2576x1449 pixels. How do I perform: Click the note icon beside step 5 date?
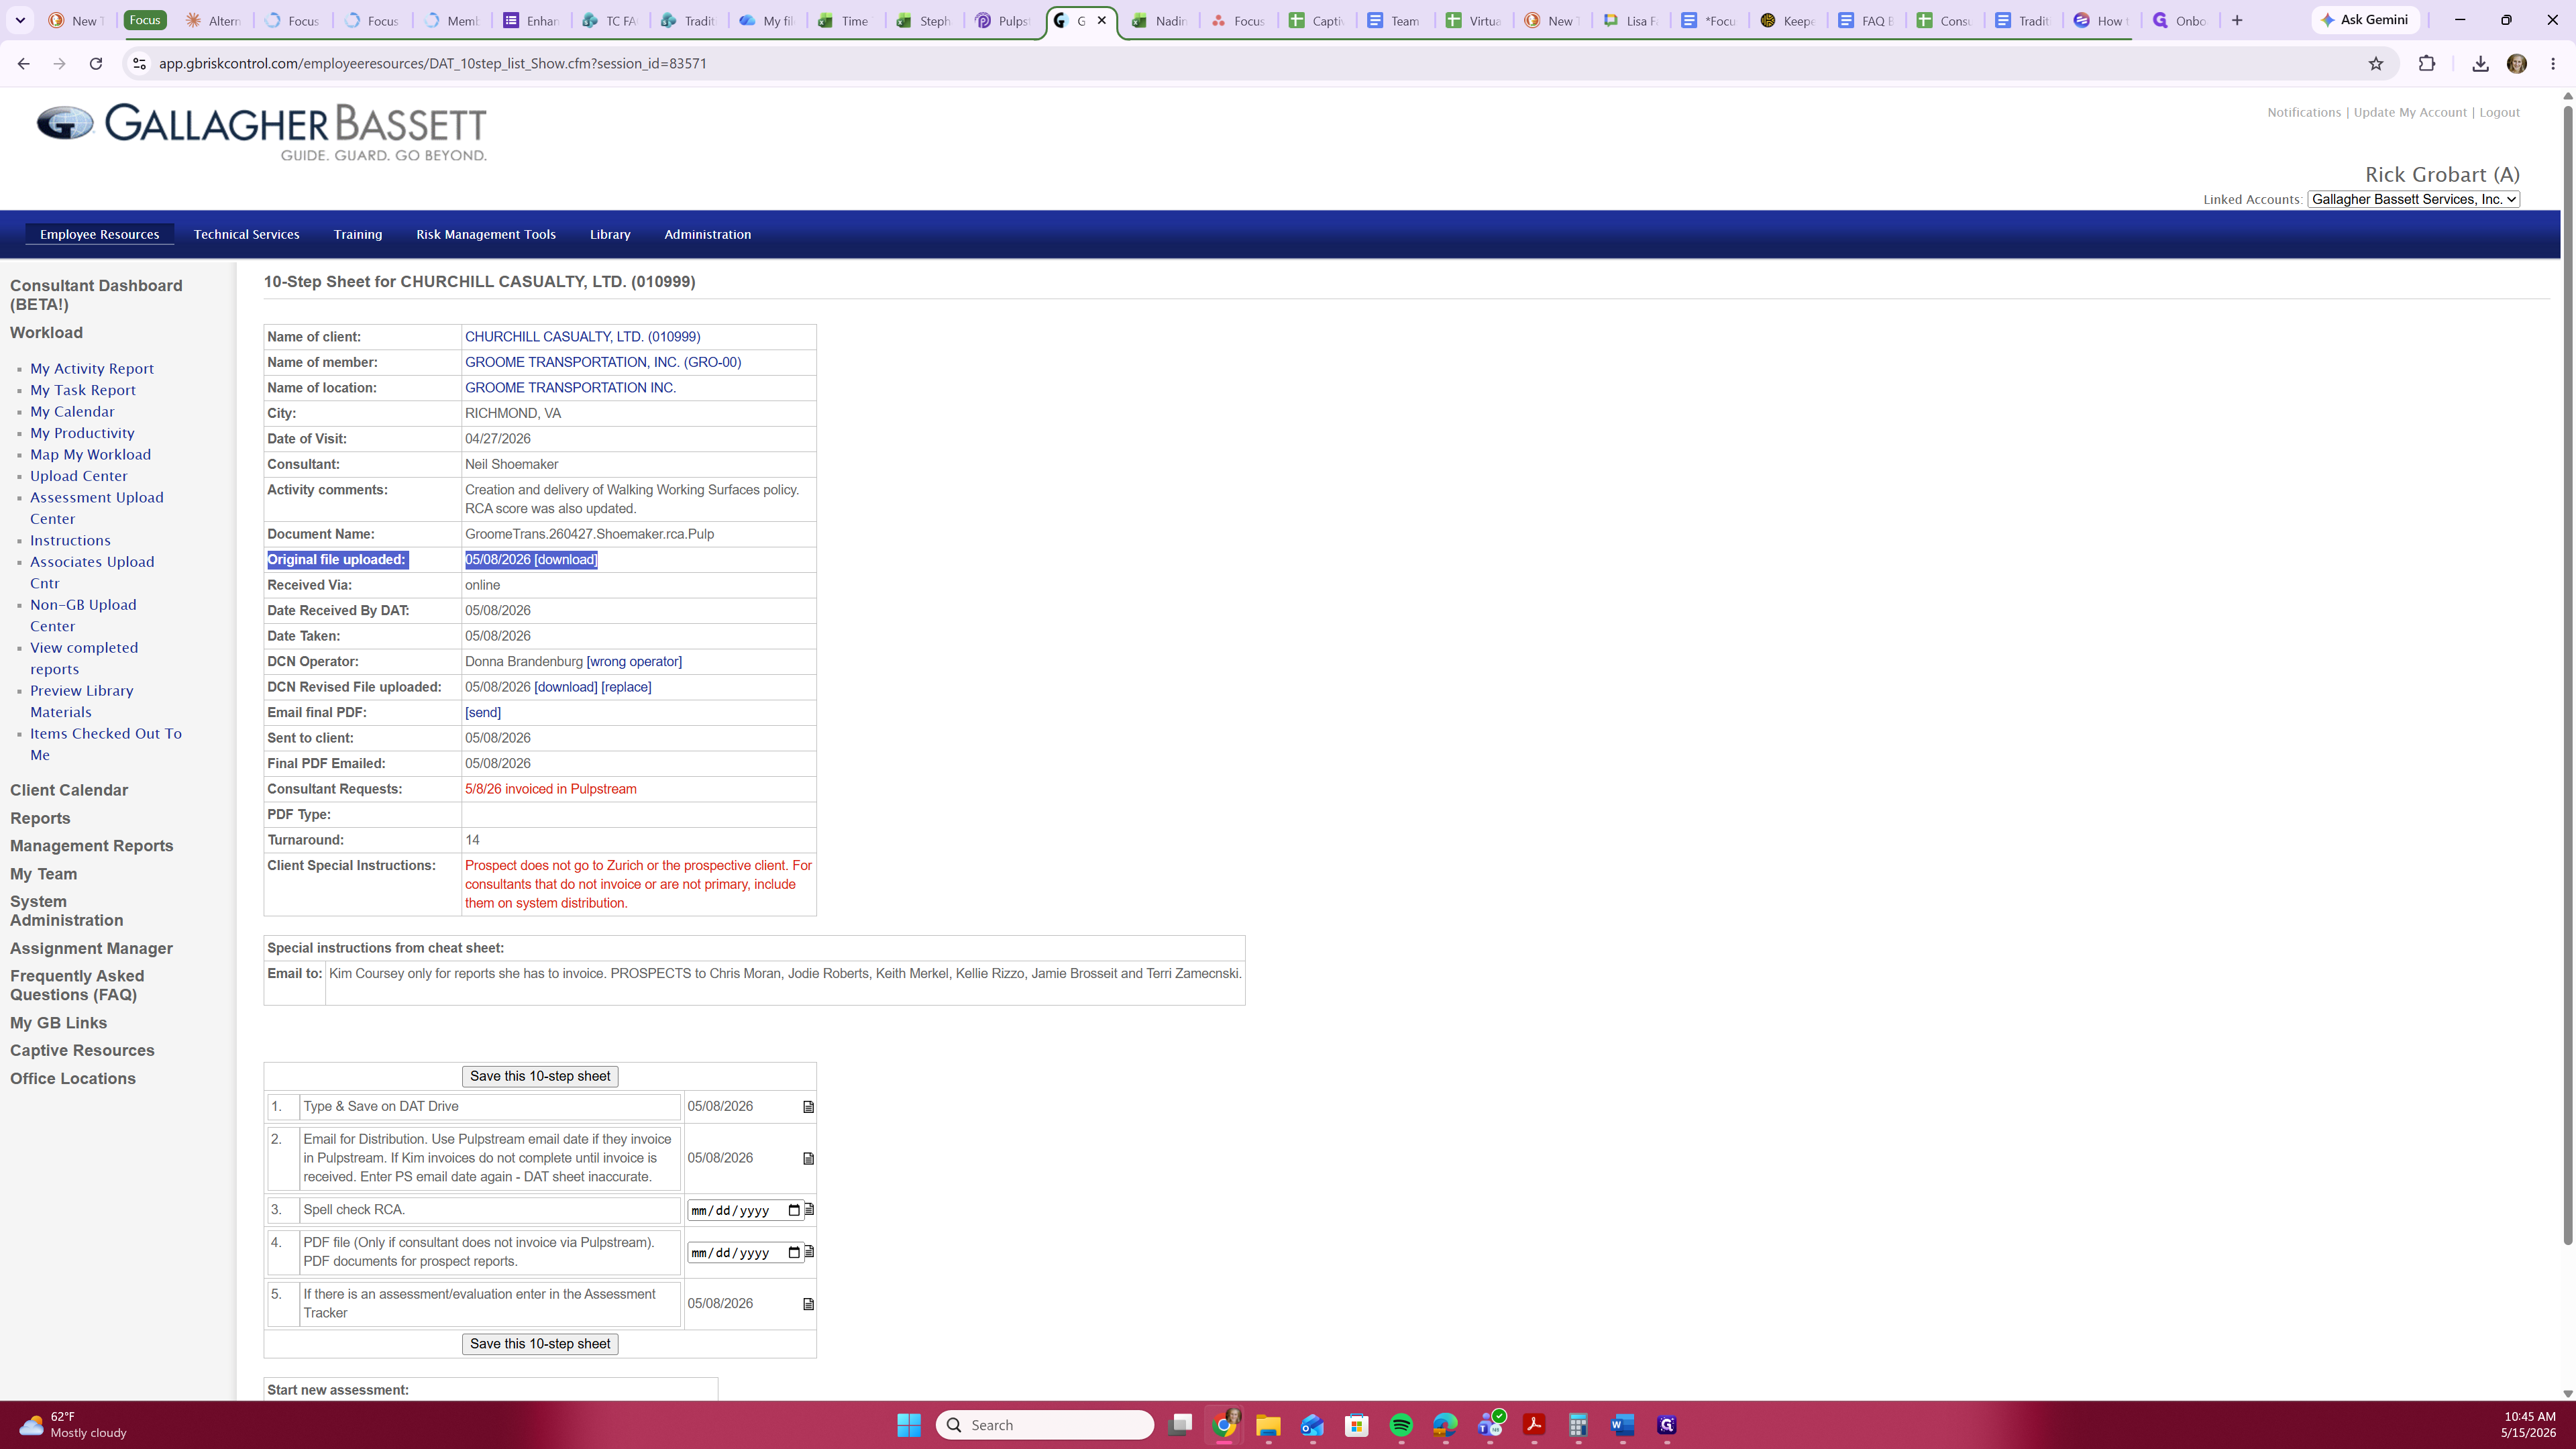808,1304
